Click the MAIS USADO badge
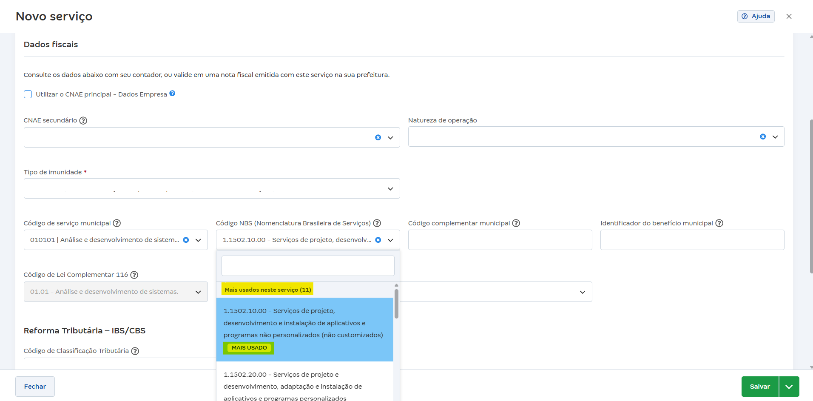The width and height of the screenshot is (813, 401). (249, 348)
